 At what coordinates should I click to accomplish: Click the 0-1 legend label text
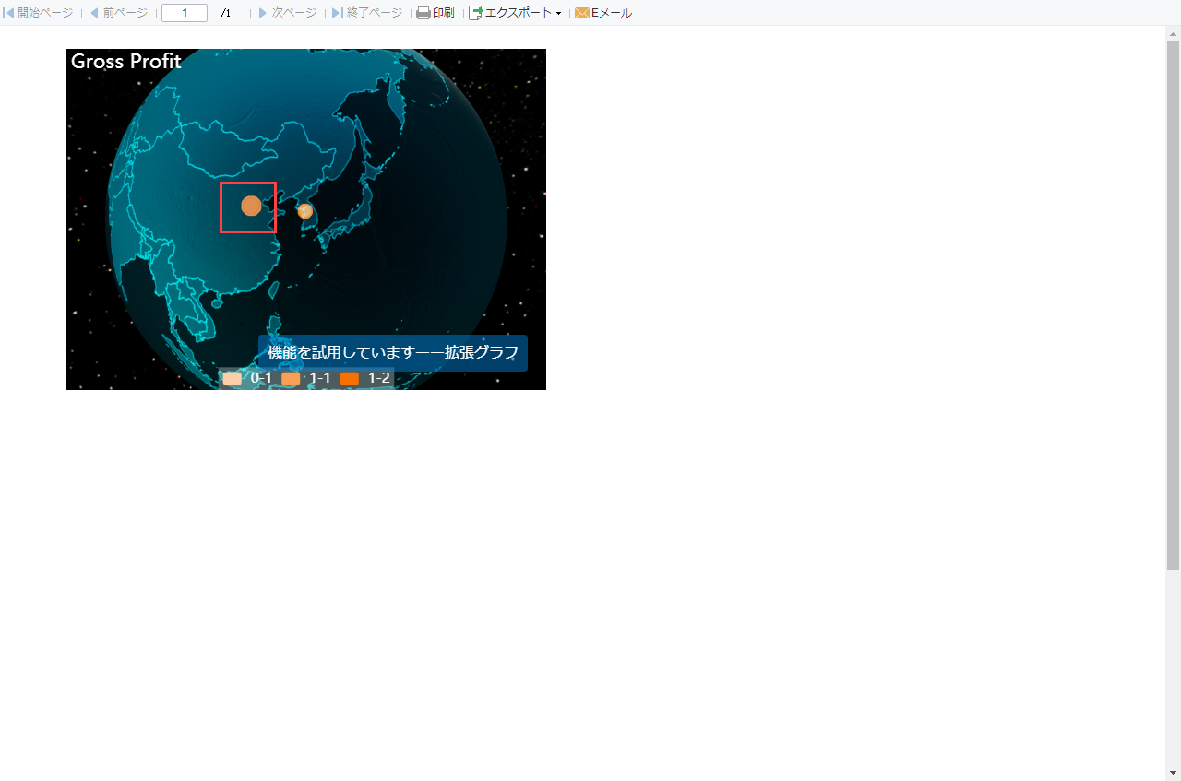coord(261,378)
